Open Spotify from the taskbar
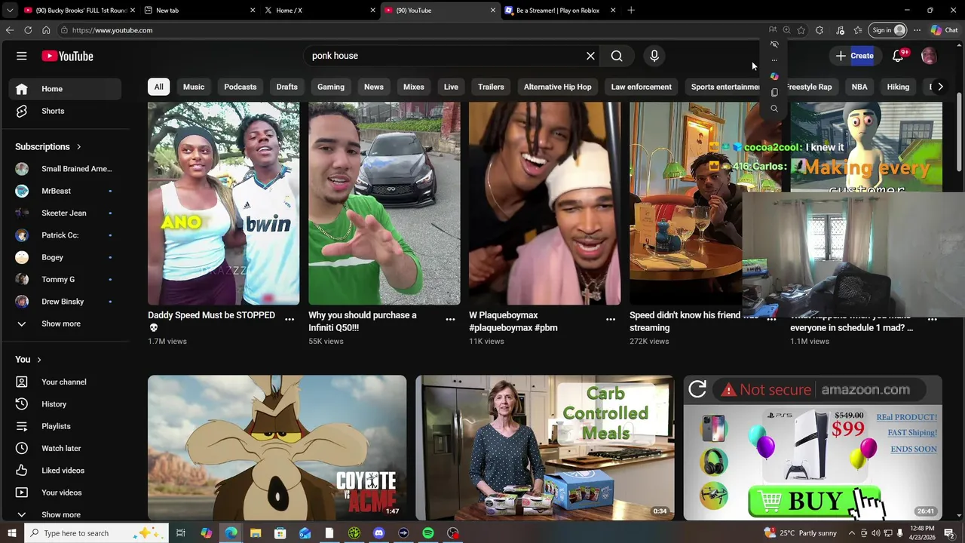965x543 pixels. coord(428,533)
